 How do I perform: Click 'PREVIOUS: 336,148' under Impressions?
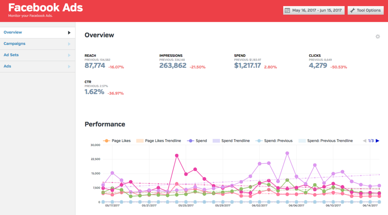coord(172,60)
